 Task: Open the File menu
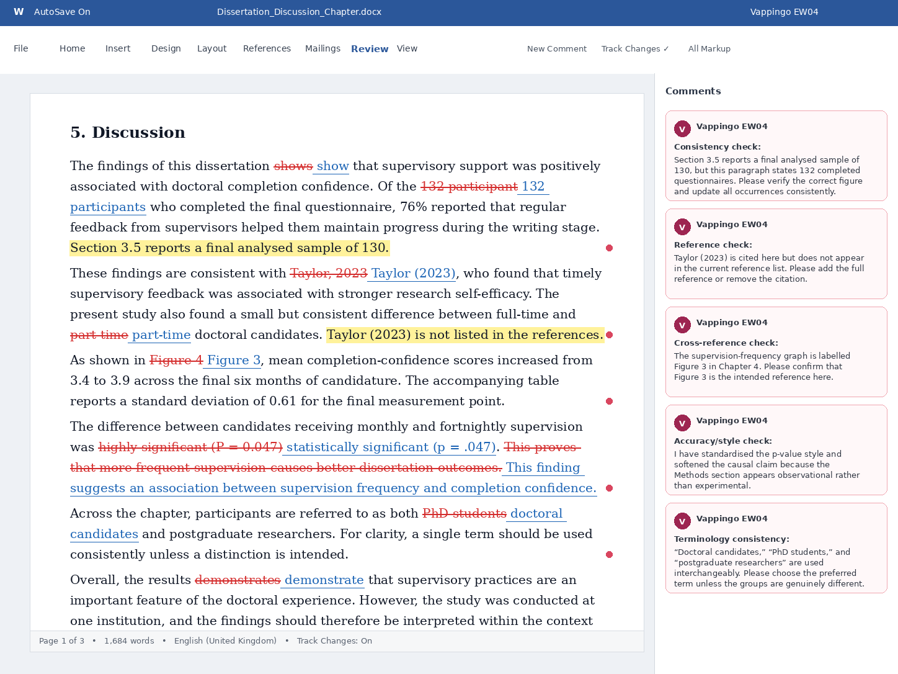[21, 48]
